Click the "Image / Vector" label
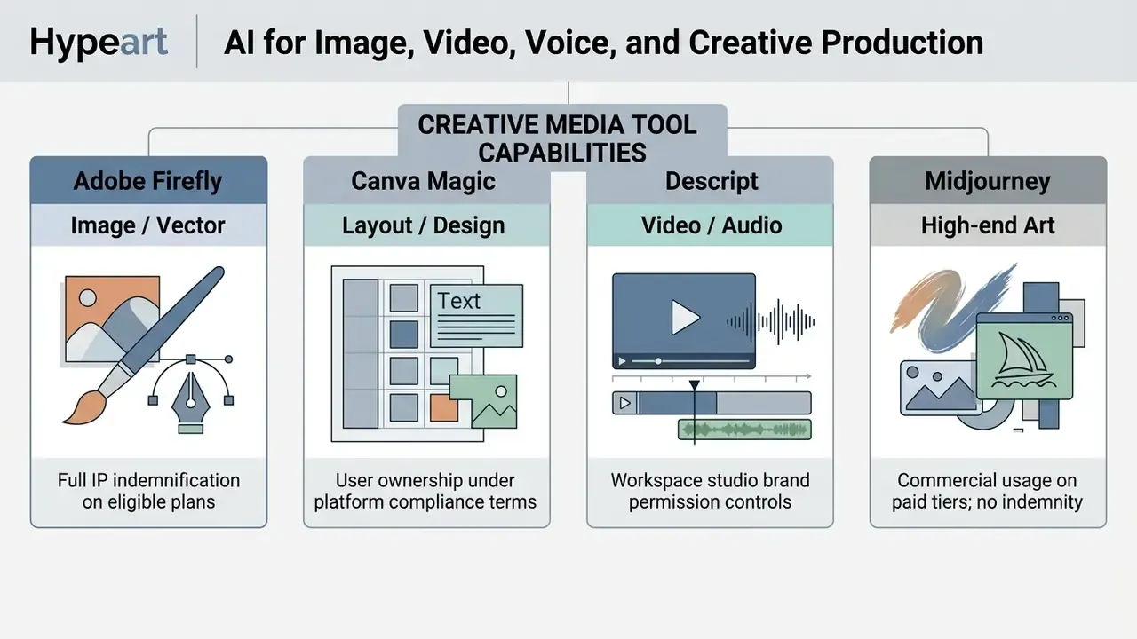 [149, 225]
